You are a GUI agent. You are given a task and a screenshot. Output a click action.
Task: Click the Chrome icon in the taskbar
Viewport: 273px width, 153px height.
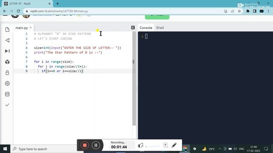tap(185, 149)
